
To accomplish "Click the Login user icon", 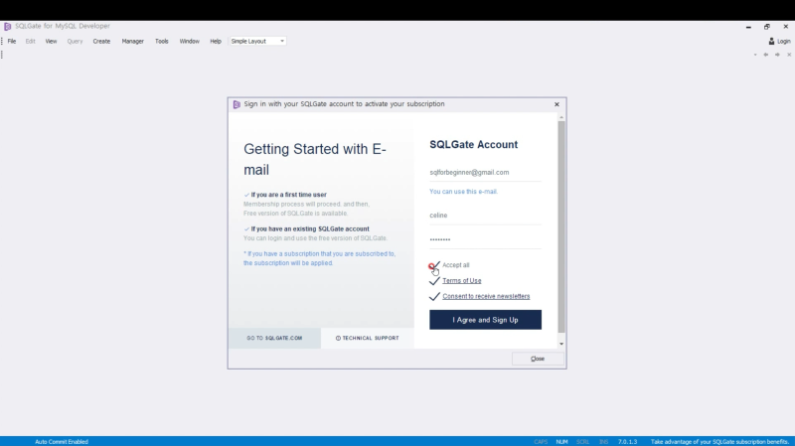I will coord(771,41).
